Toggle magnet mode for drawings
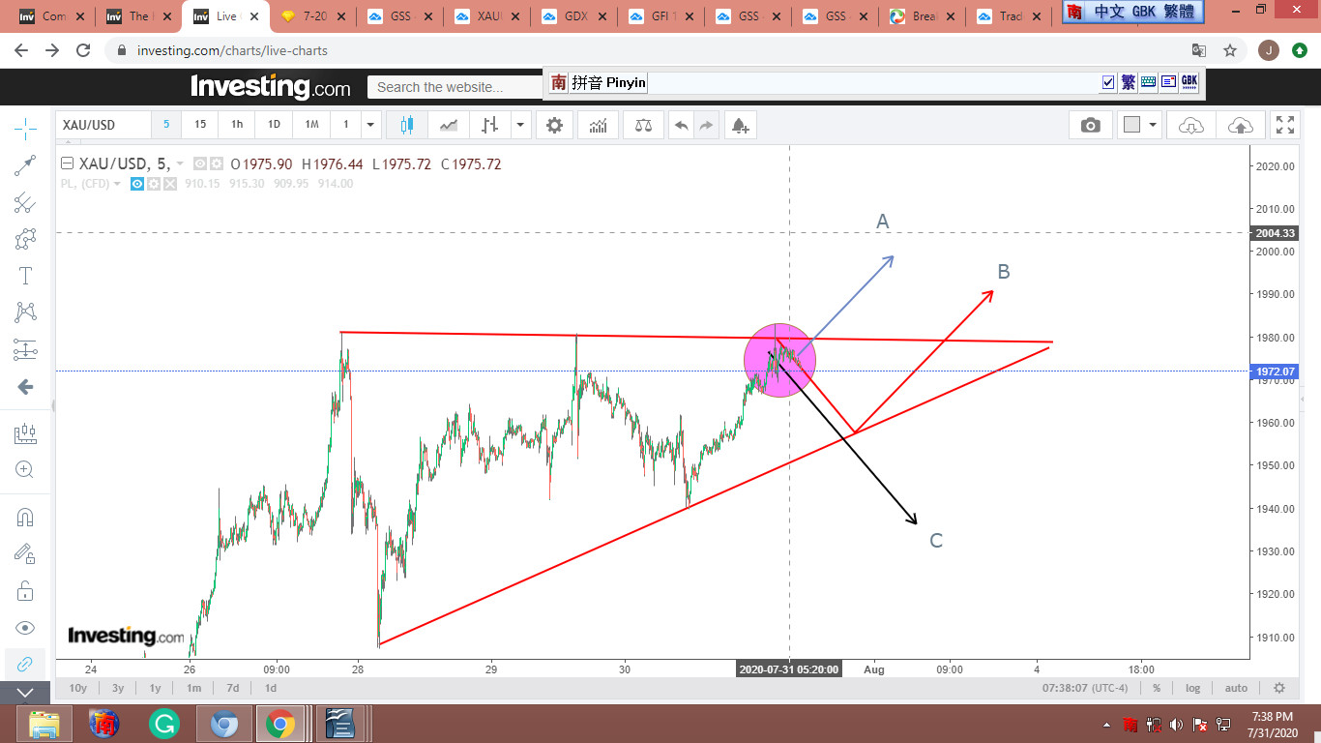Image resolution: width=1321 pixels, height=743 pixels. [x=25, y=517]
